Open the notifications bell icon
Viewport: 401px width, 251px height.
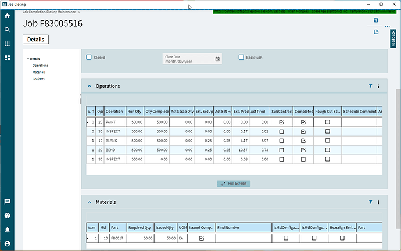pos(7,230)
